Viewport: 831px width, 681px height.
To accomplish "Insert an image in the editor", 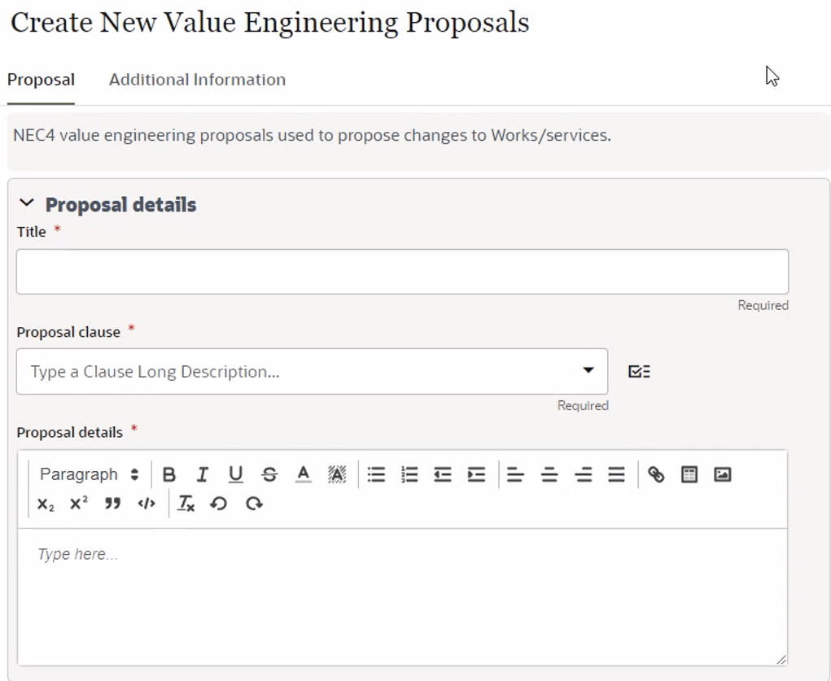I will (723, 475).
